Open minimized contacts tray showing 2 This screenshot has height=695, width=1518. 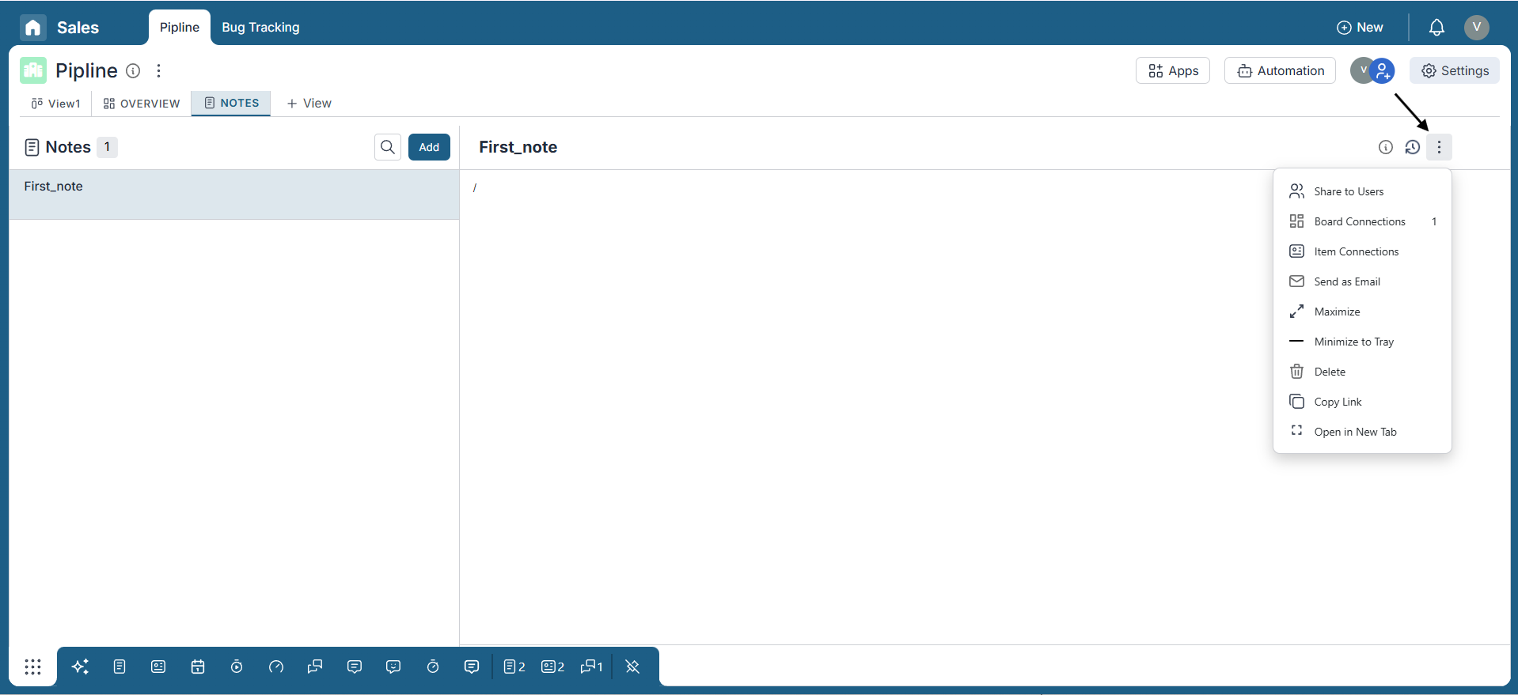pos(553,667)
